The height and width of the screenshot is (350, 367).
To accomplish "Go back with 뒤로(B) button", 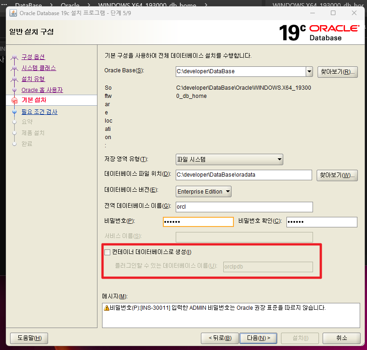I will [x=220, y=338].
